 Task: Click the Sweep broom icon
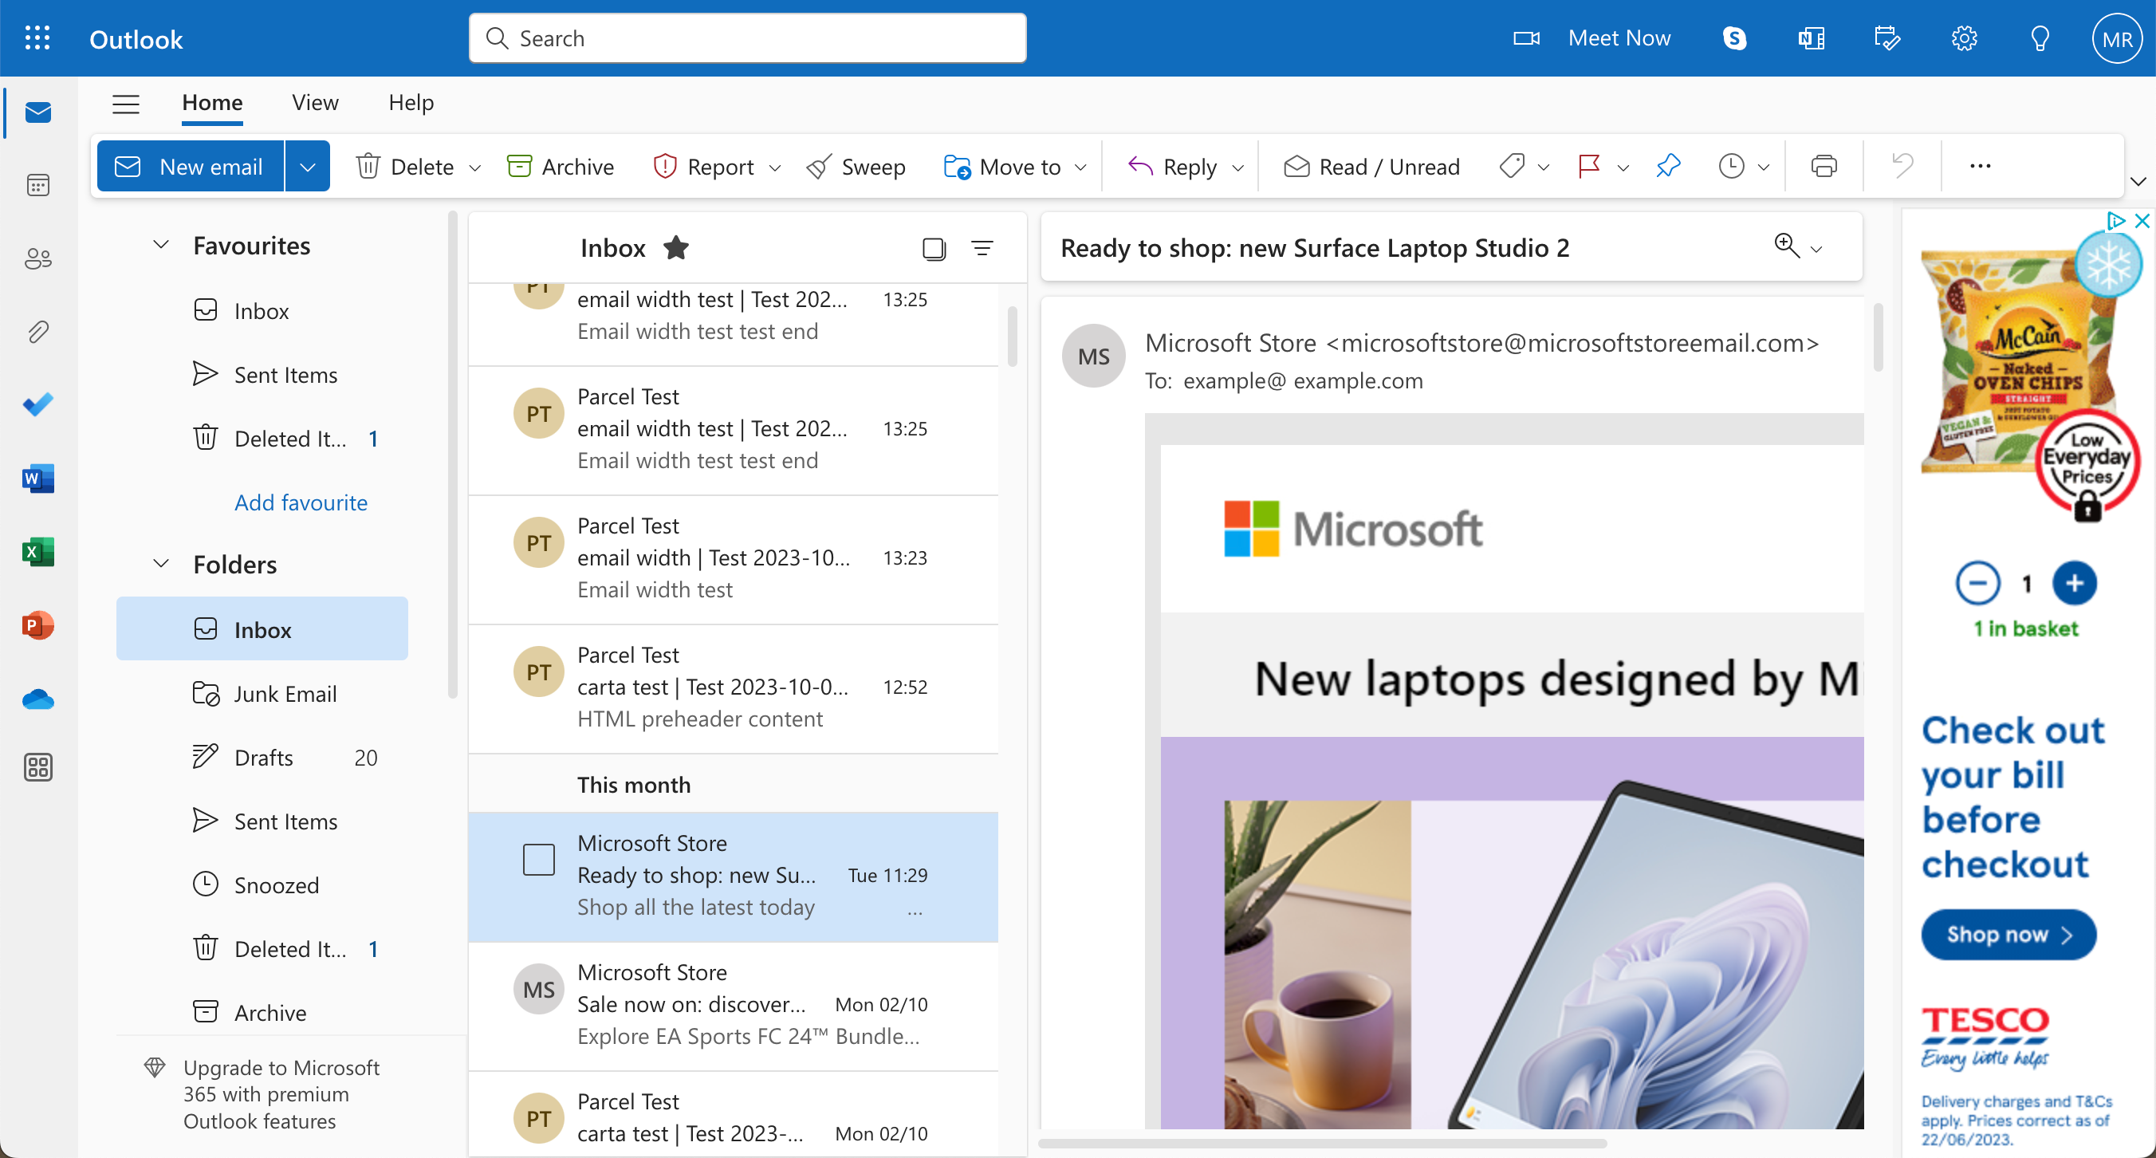(x=819, y=167)
